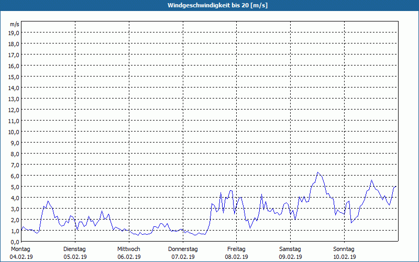
Task: Click the 4,0 axis value
Action: pos(15,198)
